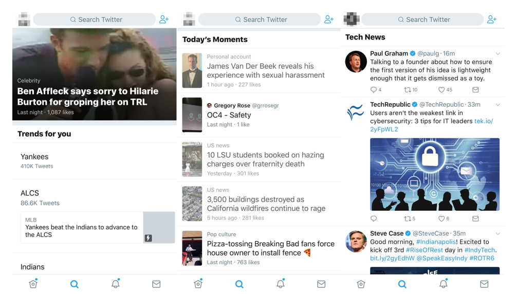The image size is (517, 294).
Task: Focus Search Twitter field in left screen
Action: [x=95, y=19]
